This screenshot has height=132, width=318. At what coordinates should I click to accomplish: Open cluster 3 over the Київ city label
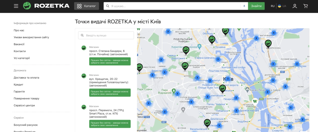tap(228, 79)
